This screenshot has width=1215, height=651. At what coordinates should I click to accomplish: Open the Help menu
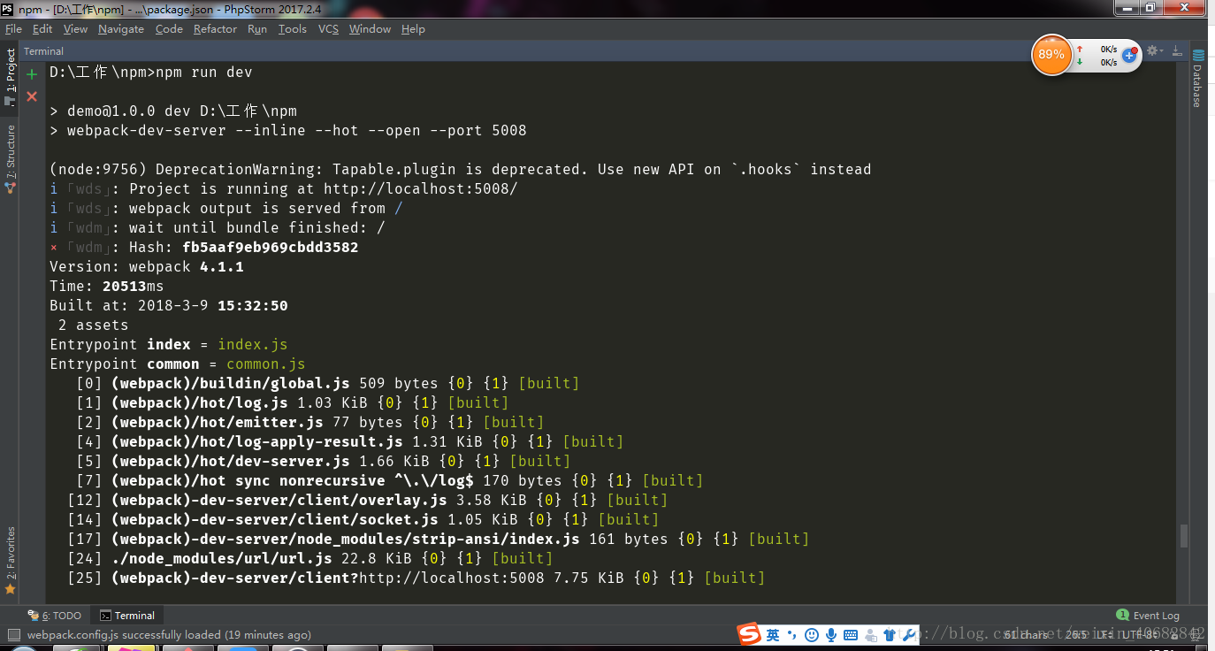click(413, 29)
